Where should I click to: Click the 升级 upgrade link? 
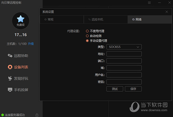point(31,44)
